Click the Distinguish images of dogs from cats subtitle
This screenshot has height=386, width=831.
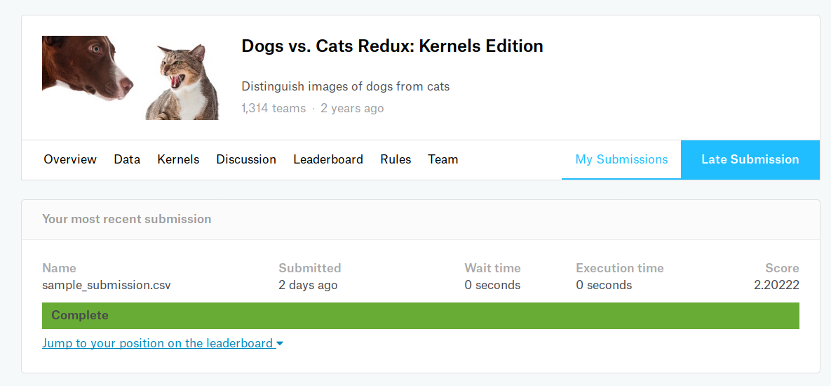(345, 86)
